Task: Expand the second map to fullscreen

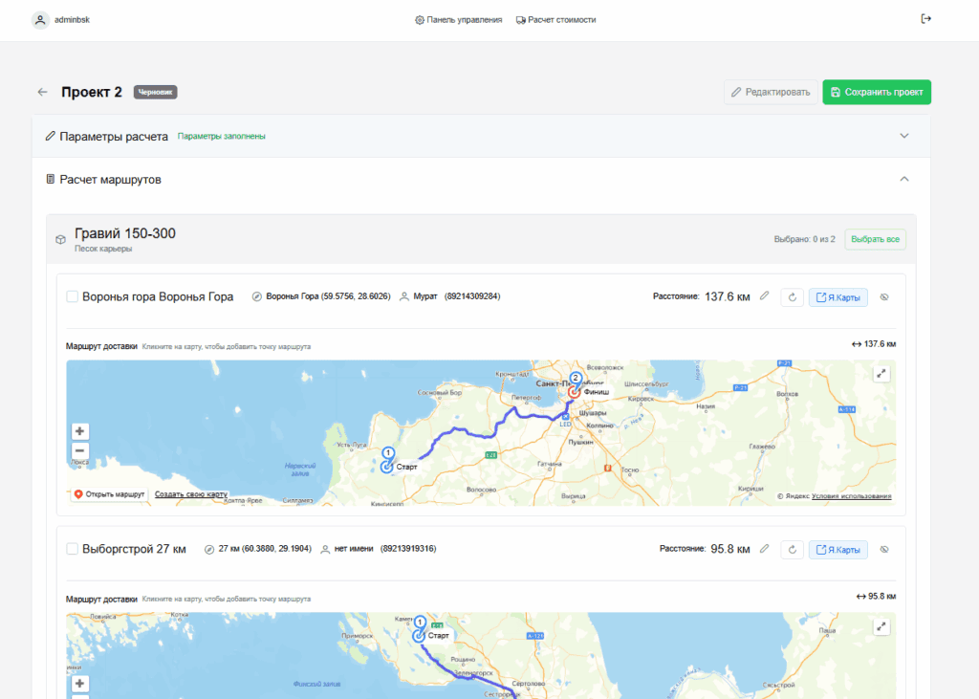Action: click(x=881, y=626)
